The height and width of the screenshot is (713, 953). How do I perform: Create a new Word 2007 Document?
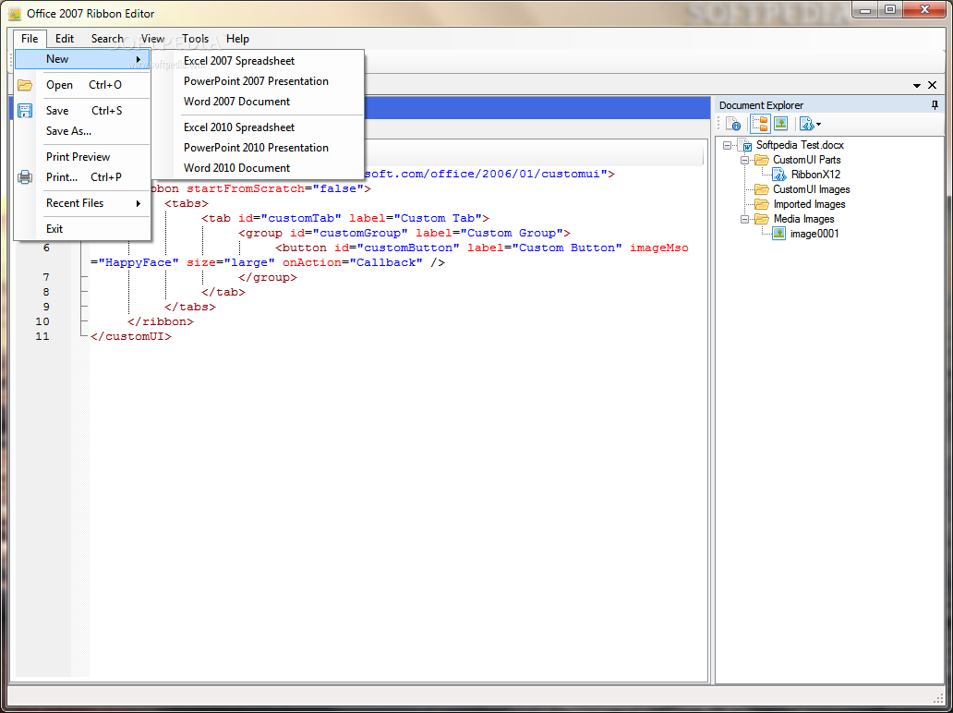pyautogui.click(x=270, y=102)
